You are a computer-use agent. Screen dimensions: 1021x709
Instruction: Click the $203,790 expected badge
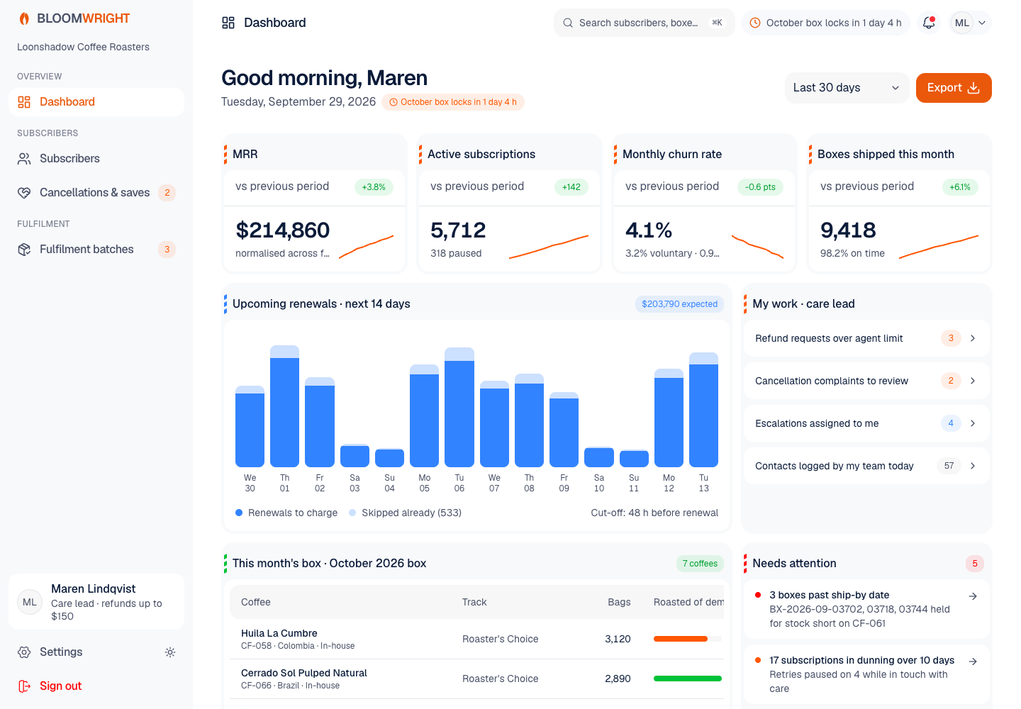tap(679, 304)
